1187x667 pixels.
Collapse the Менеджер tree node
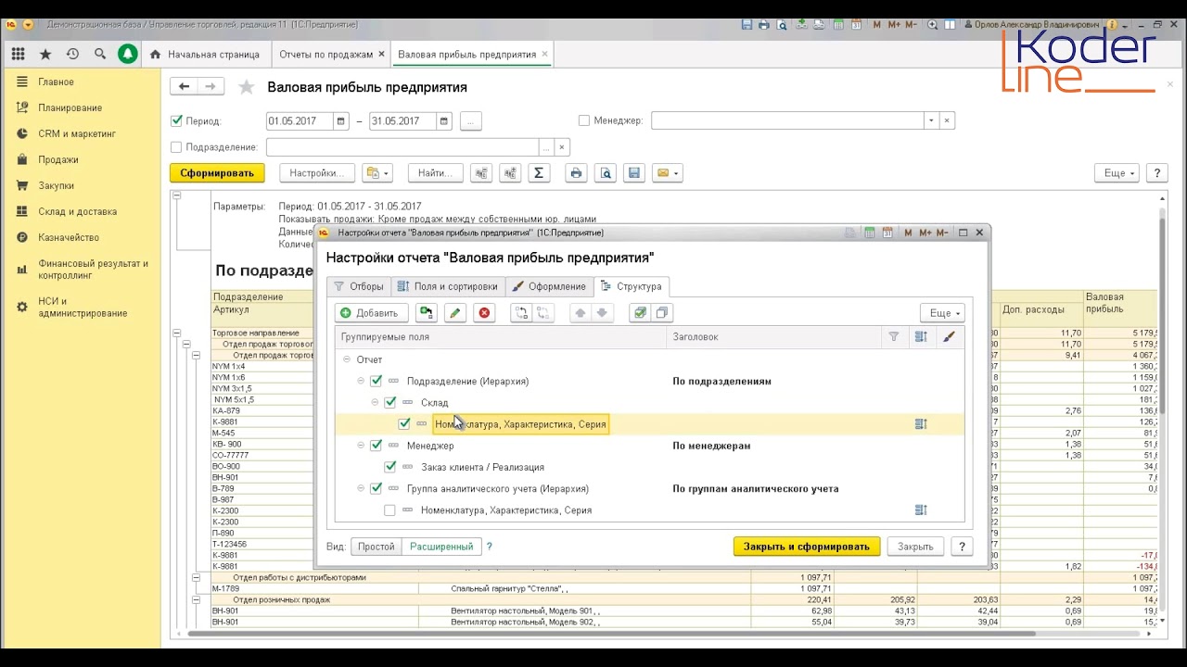coord(361,446)
